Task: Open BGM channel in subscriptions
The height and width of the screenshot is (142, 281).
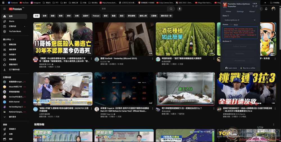Action: click(x=14, y=102)
